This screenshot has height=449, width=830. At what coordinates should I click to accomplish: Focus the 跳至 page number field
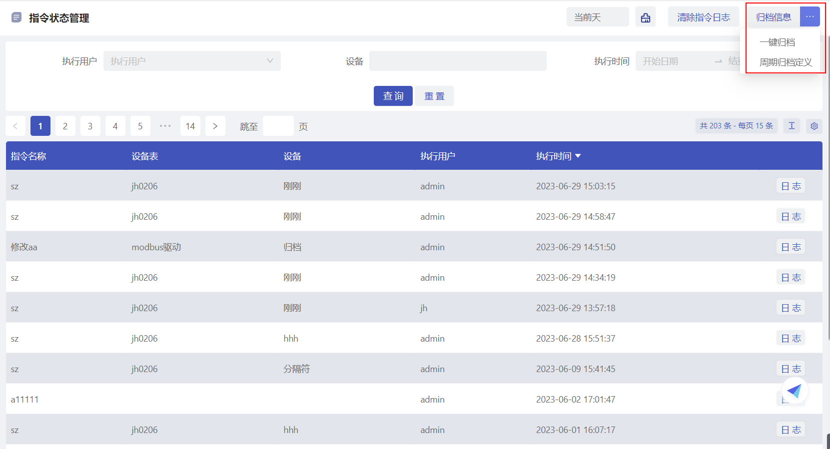coord(278,126)
